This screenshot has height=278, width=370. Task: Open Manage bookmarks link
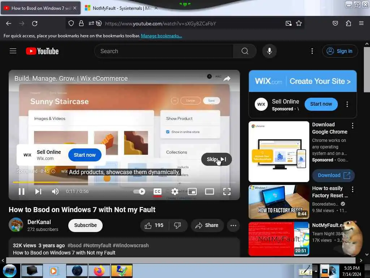pos(162,36)
